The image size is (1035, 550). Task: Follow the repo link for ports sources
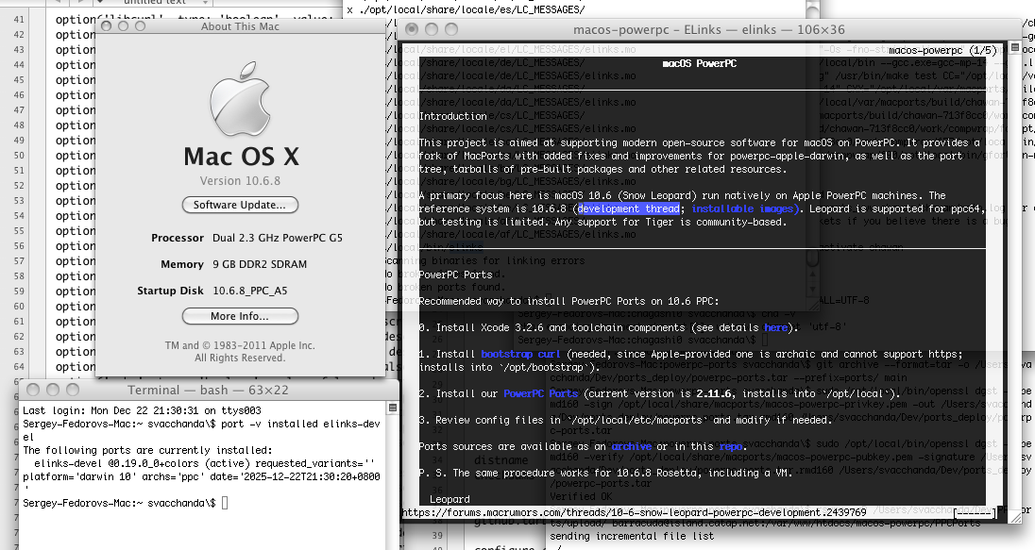coord(730,446)
